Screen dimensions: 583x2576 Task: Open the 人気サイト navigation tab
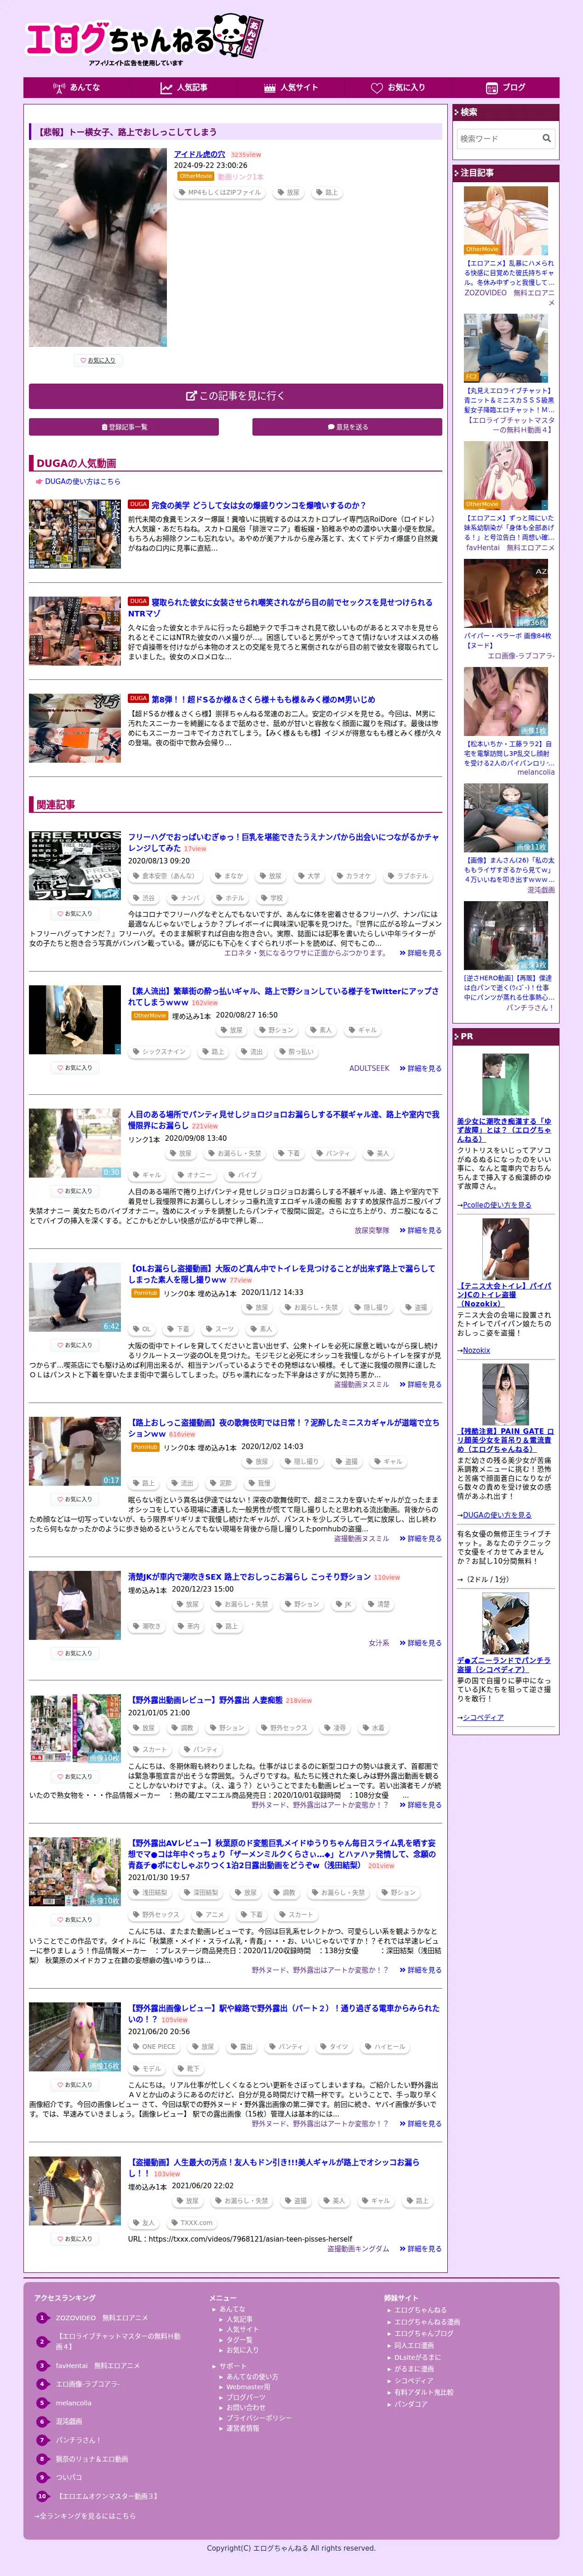click(x=291, y=88)
